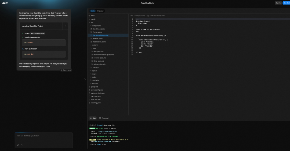This screenshot has width=290, height=151.
Task: Expand the public folder
Action: pos(93,19)
